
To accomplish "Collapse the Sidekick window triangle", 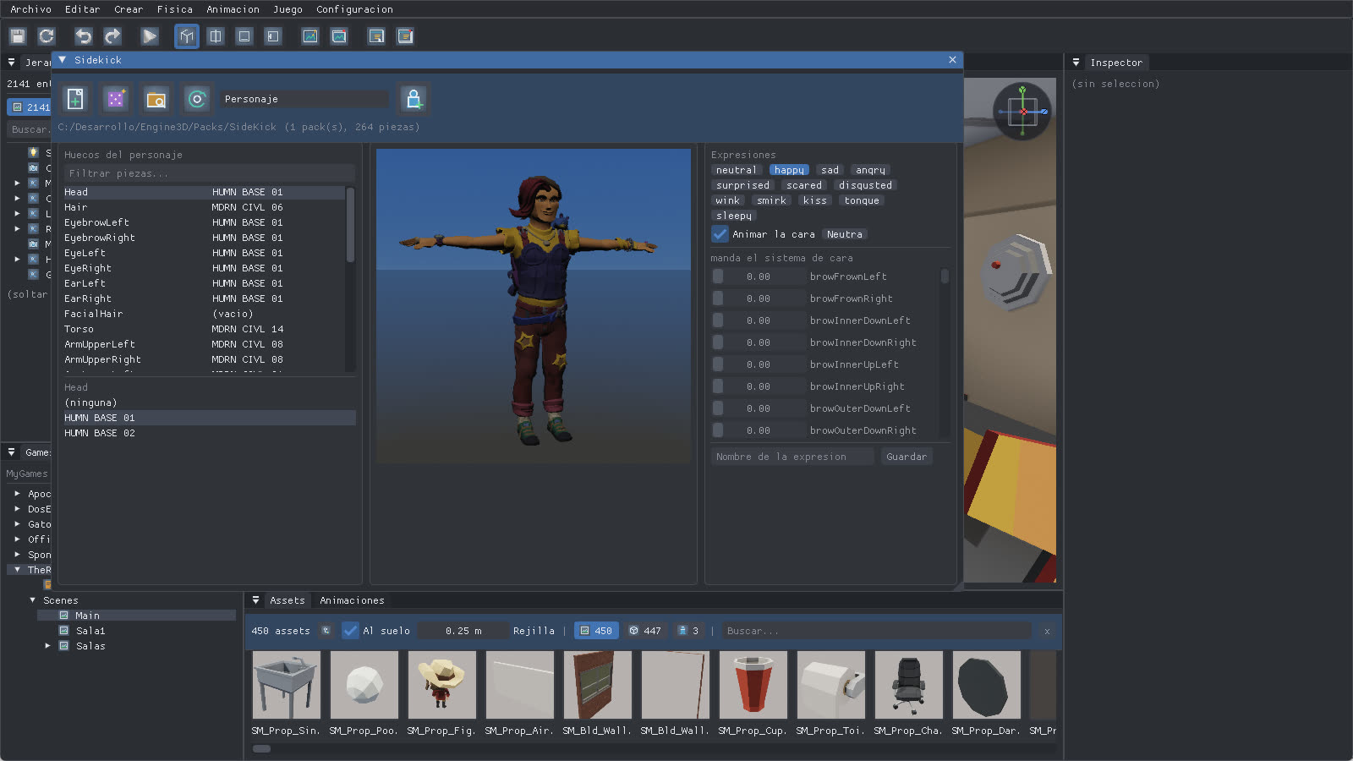I will tap(63, 60).
